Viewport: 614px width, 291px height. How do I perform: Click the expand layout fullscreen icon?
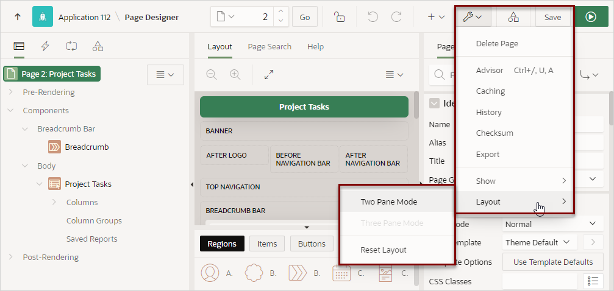(269, 75)
